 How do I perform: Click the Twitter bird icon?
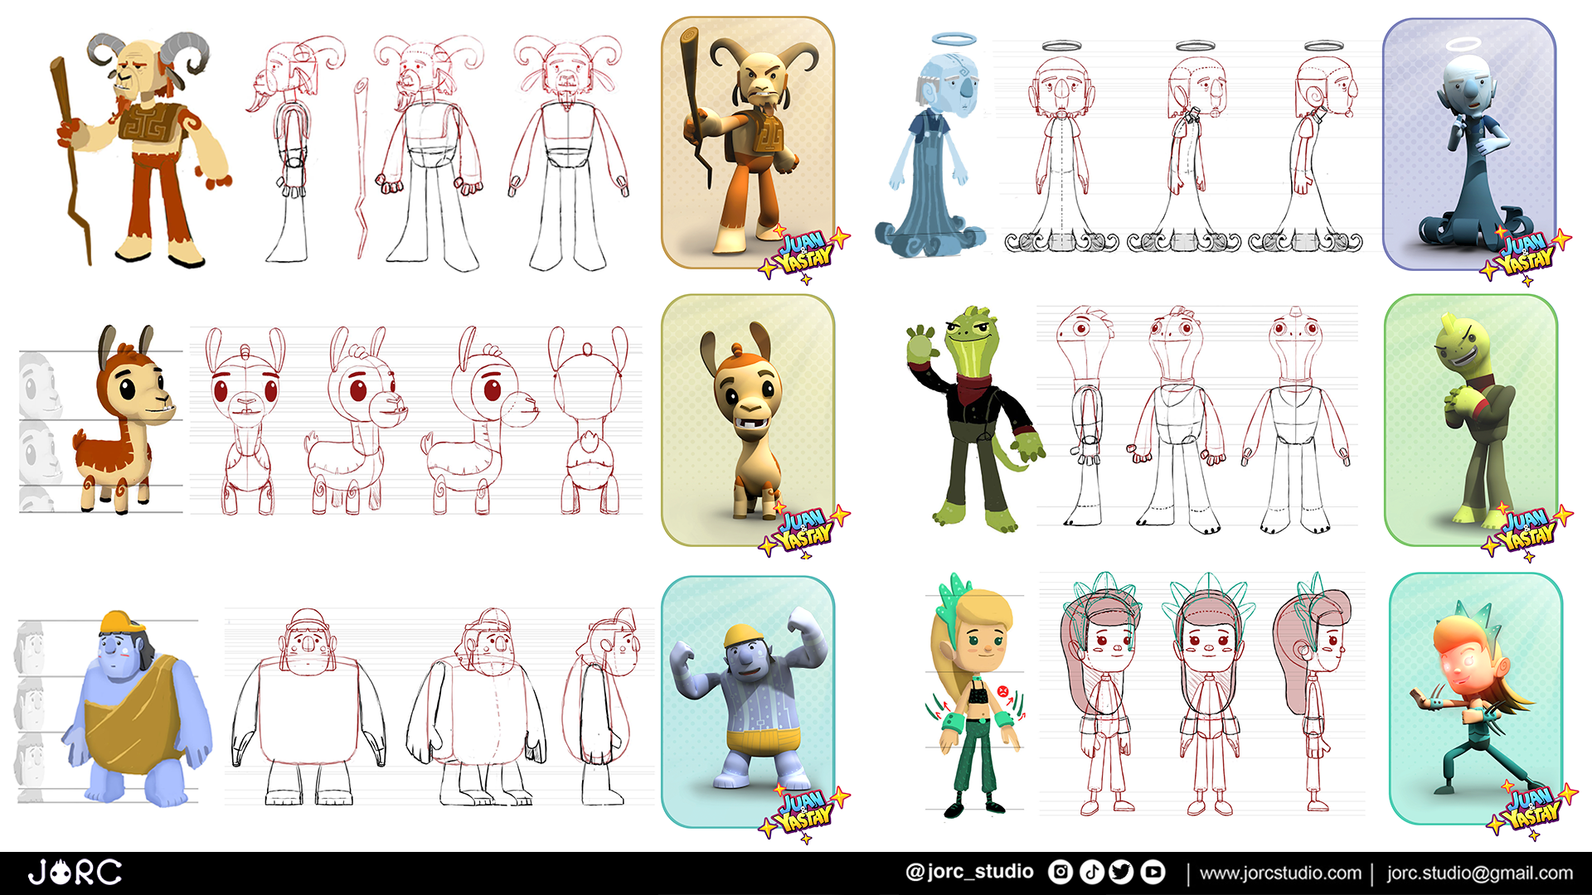[1121, 872]
